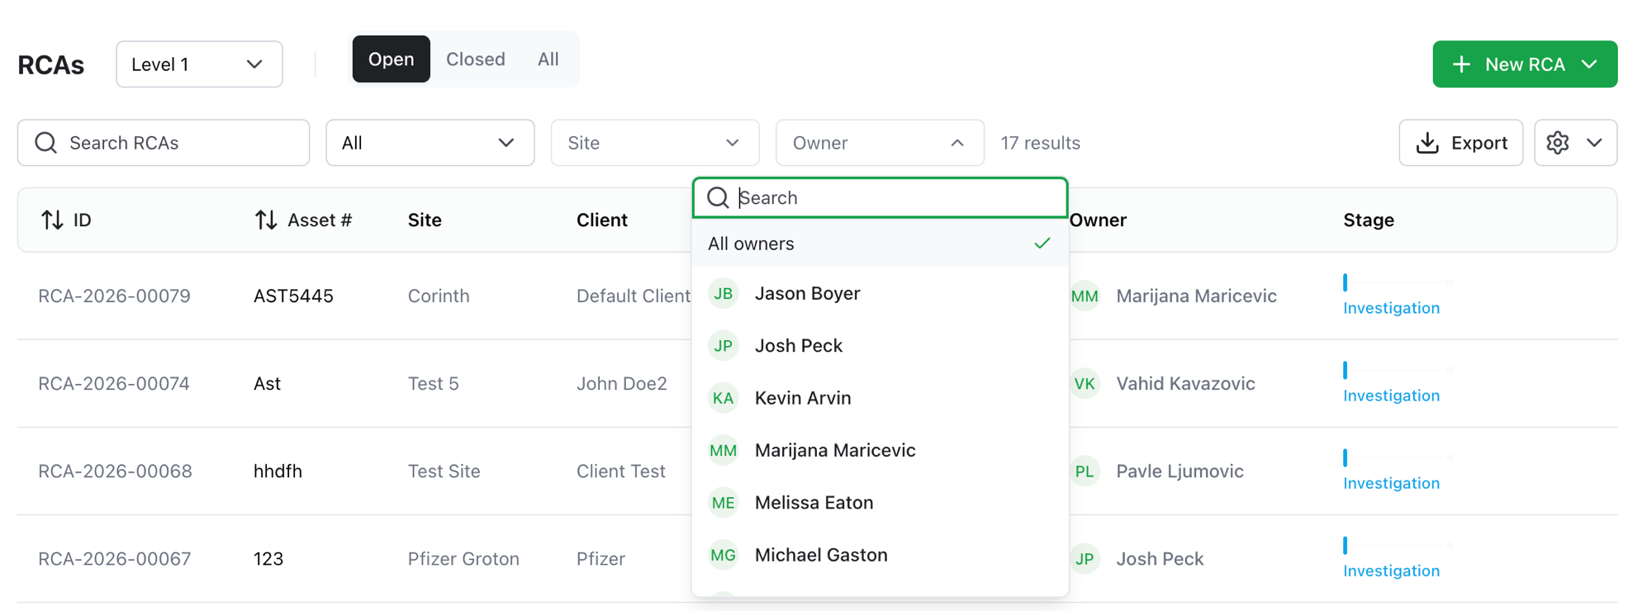Image resolution: width=1652 pixels, height=611 pixels.
Task: Click the magnifier icon in owner search box
Action: [719, 197]
